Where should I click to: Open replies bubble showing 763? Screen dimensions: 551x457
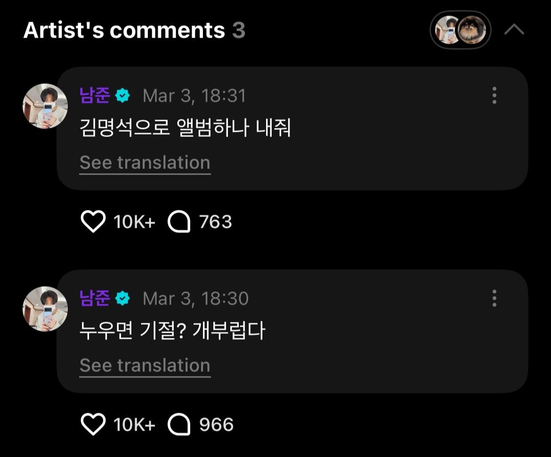click(179, 222)
